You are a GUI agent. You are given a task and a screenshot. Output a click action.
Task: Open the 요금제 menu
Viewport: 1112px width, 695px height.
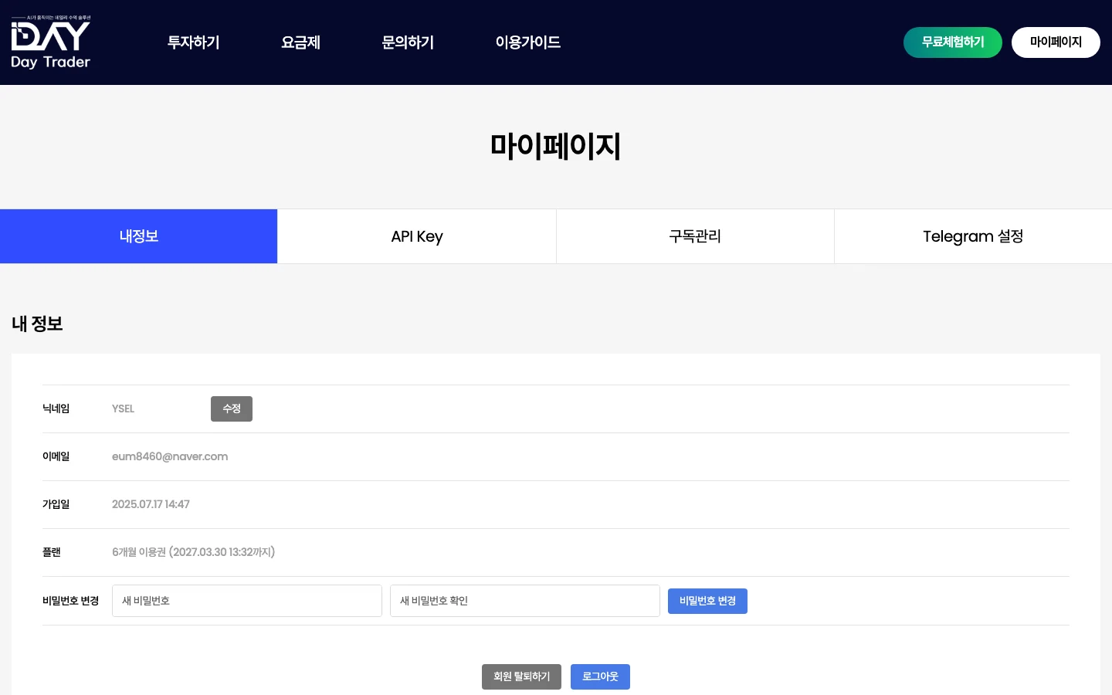click(x=300, y=42)
